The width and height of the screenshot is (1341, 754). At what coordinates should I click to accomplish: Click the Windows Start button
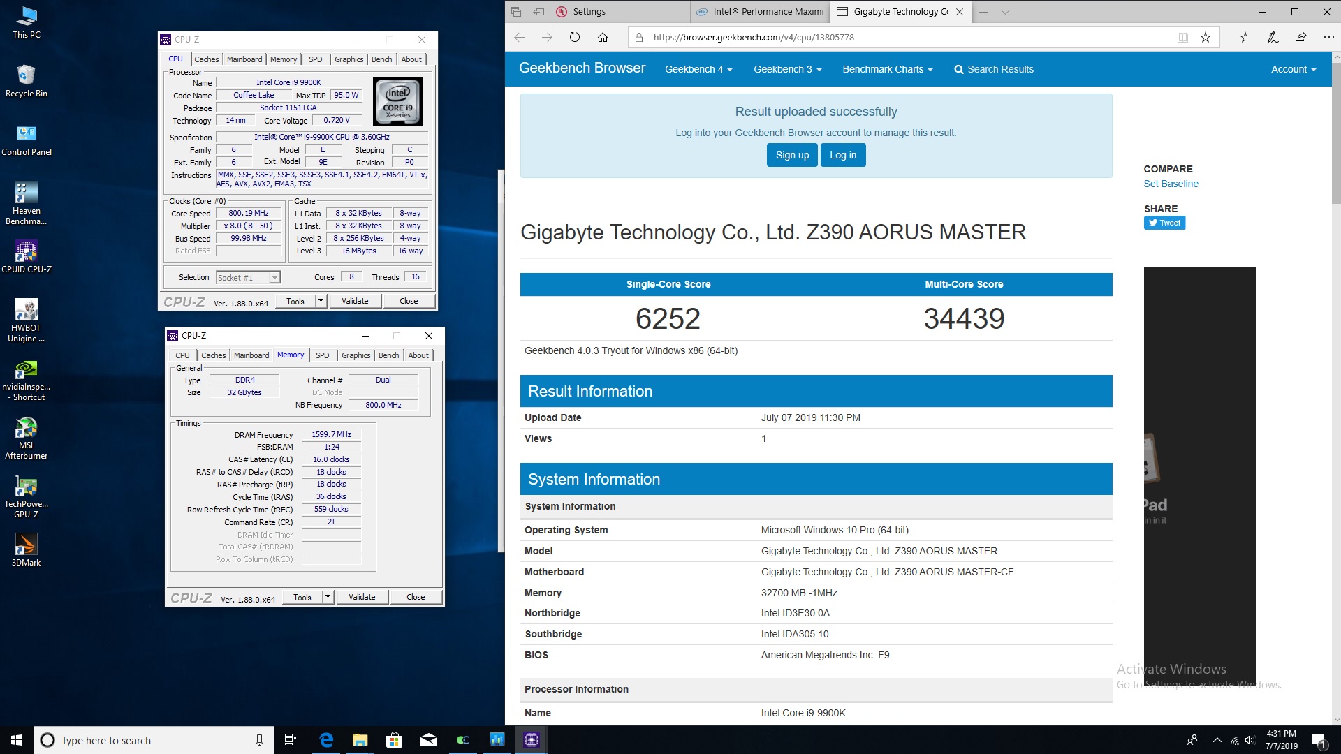click(x=17, y=740)
